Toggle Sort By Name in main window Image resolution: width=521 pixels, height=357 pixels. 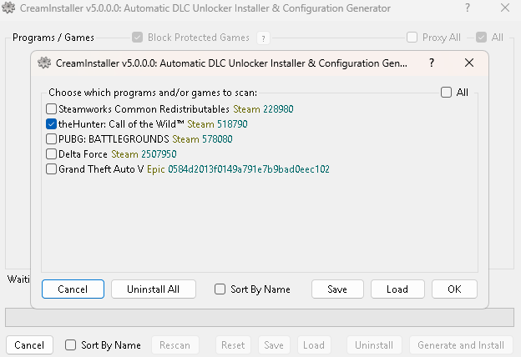(x=70, y=345)
